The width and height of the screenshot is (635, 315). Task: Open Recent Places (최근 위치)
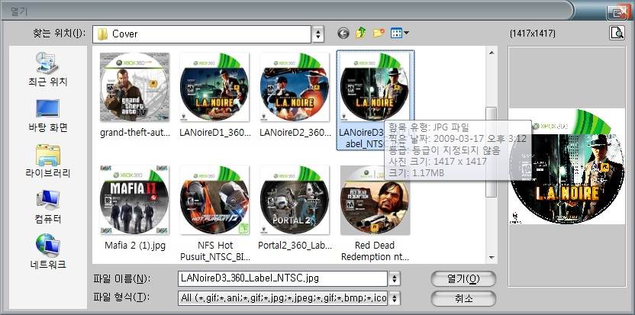[x=48, y=69]
